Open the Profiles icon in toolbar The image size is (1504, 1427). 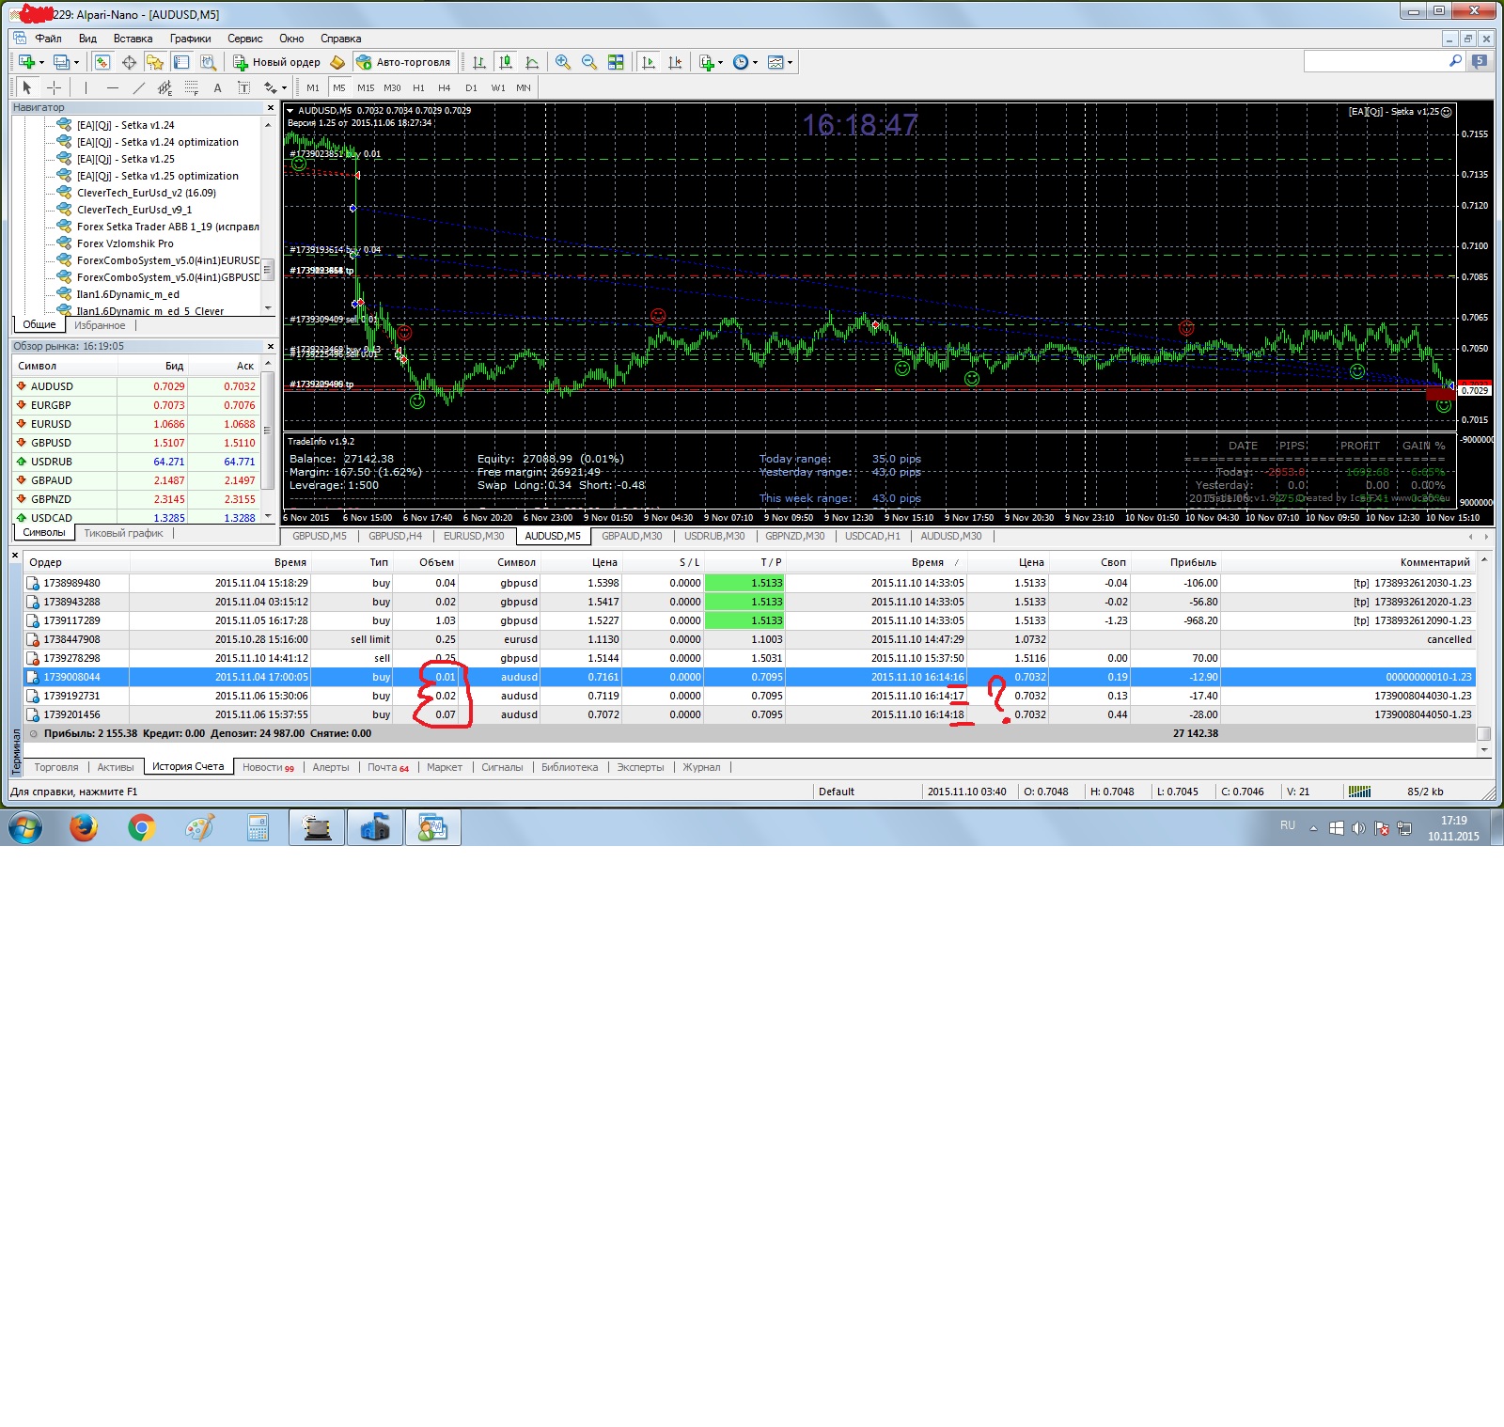point(62,62)
